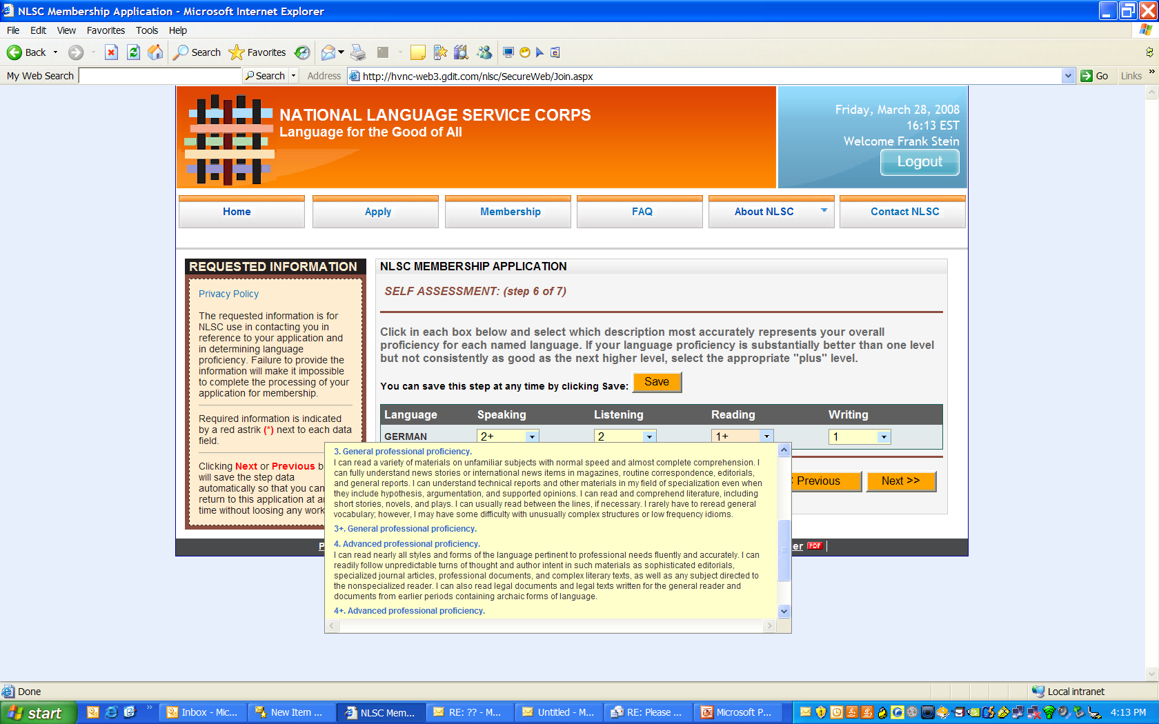Image resolution: width=1159 pixels, height=724 pixels.
Task: Print the page with printer icon
Action: [x=358, y=52]
